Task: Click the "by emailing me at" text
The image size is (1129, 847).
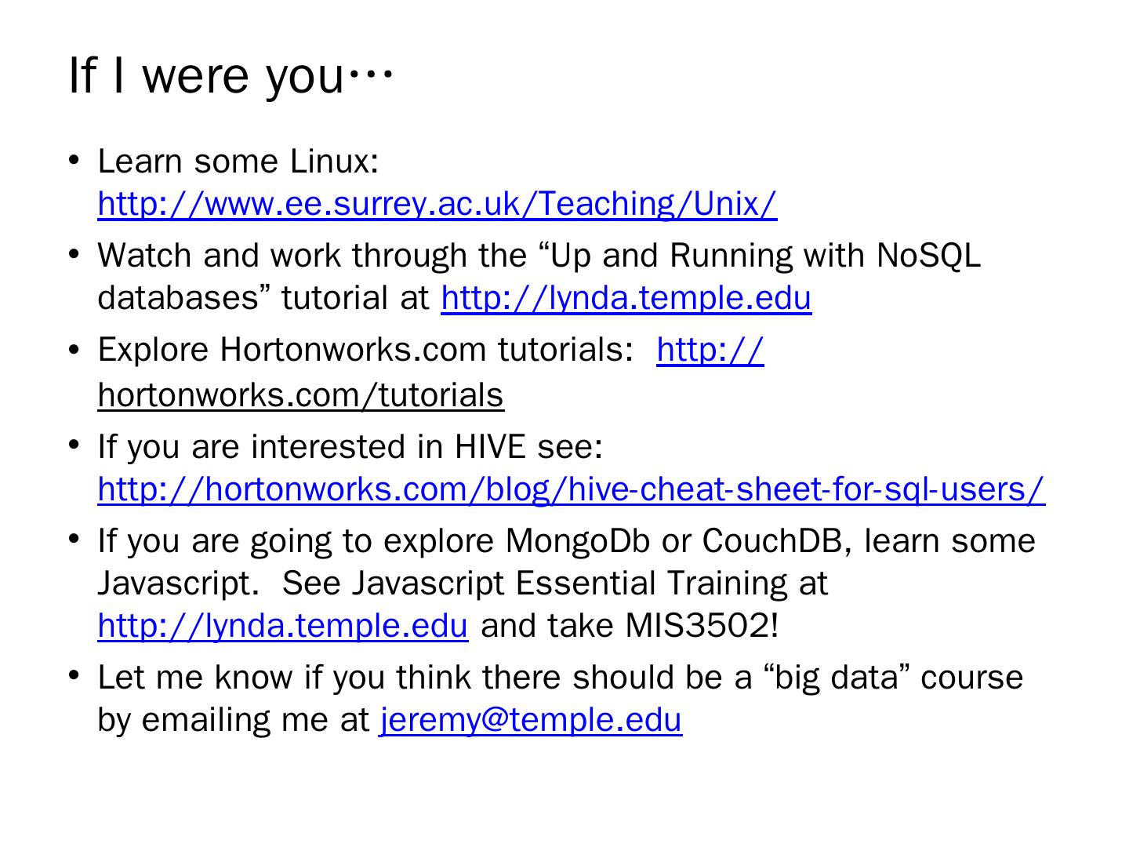Action: click(x=233, y=719)
